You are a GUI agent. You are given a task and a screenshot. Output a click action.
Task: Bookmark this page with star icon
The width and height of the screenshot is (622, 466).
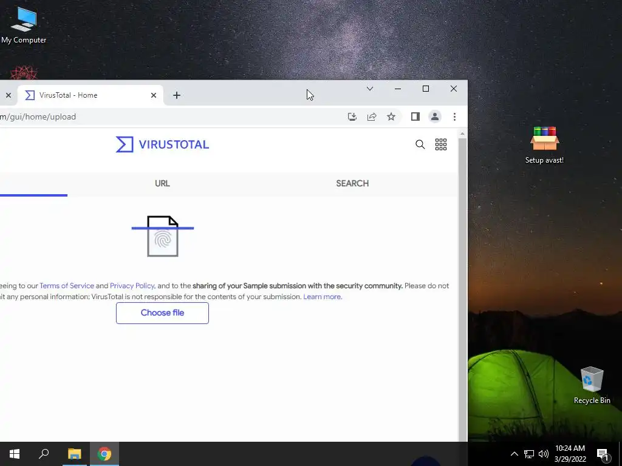[x=391, y=116]
